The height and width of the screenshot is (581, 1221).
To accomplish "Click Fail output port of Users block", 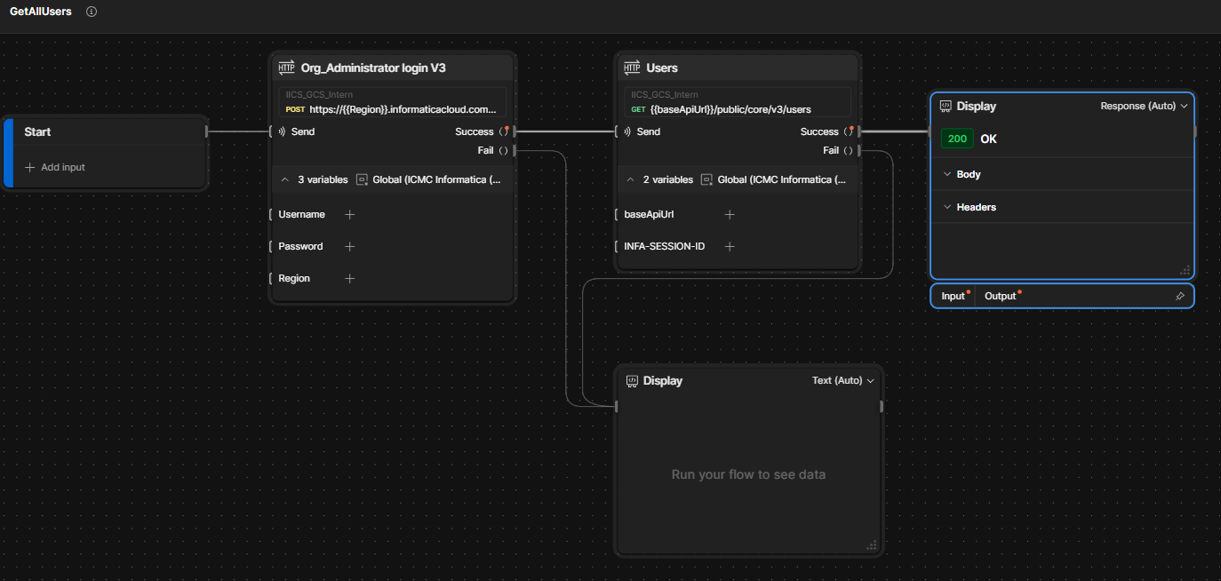I will point(859,151).
